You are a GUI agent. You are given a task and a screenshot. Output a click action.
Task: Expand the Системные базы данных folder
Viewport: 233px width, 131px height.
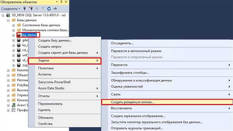[13, 25]
